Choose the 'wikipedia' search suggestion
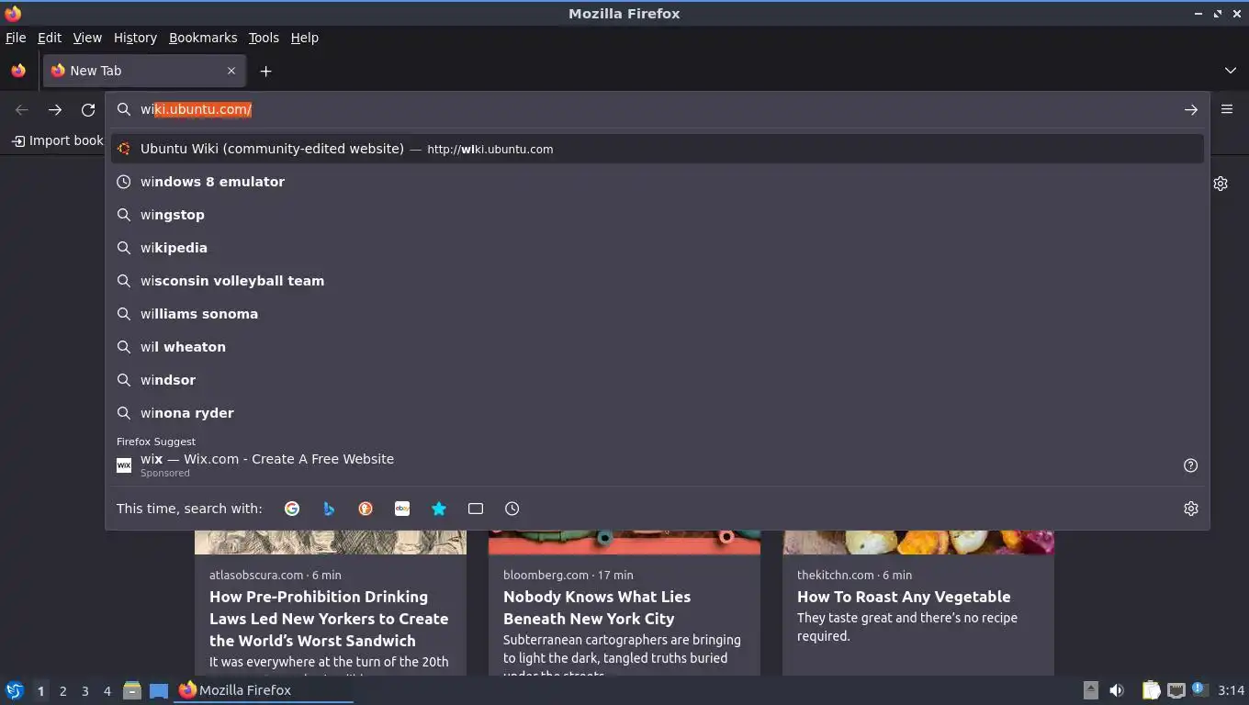1249x705 pixels. (x=658, y=248)
